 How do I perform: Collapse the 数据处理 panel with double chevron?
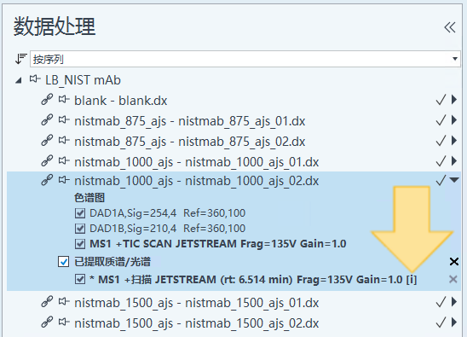(450, 28)
